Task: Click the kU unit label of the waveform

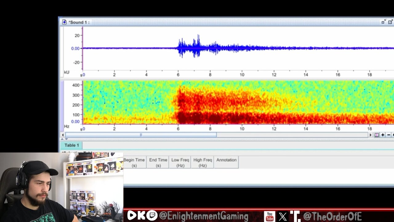Action: (x=66, y=72)
